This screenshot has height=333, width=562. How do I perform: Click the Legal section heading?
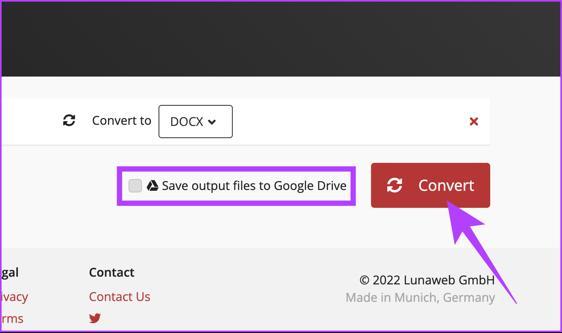(x=9, y=272)
